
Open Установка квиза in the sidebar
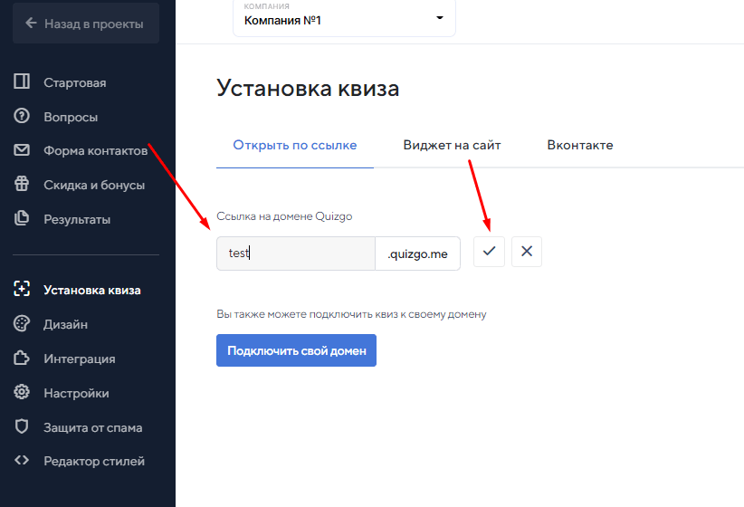[x=91, y=290]
